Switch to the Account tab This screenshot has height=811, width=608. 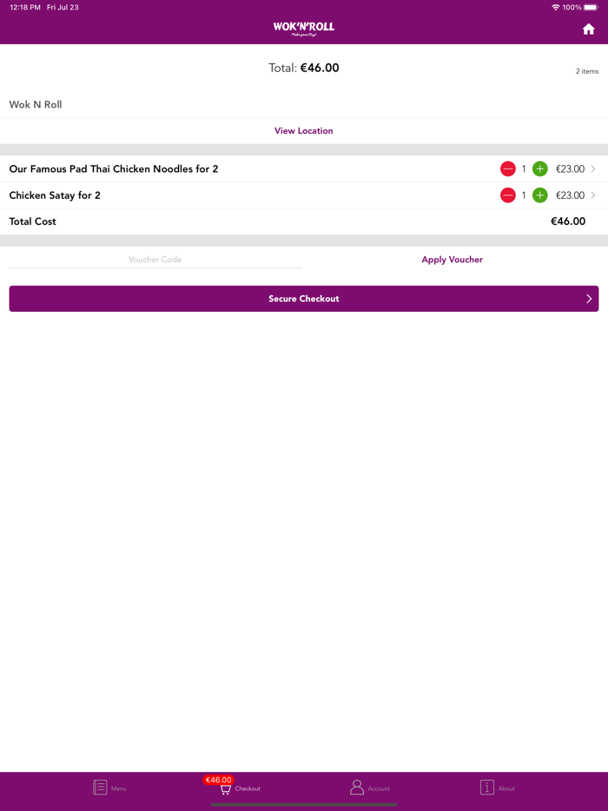pyautogui.click(x=369, y=788)
